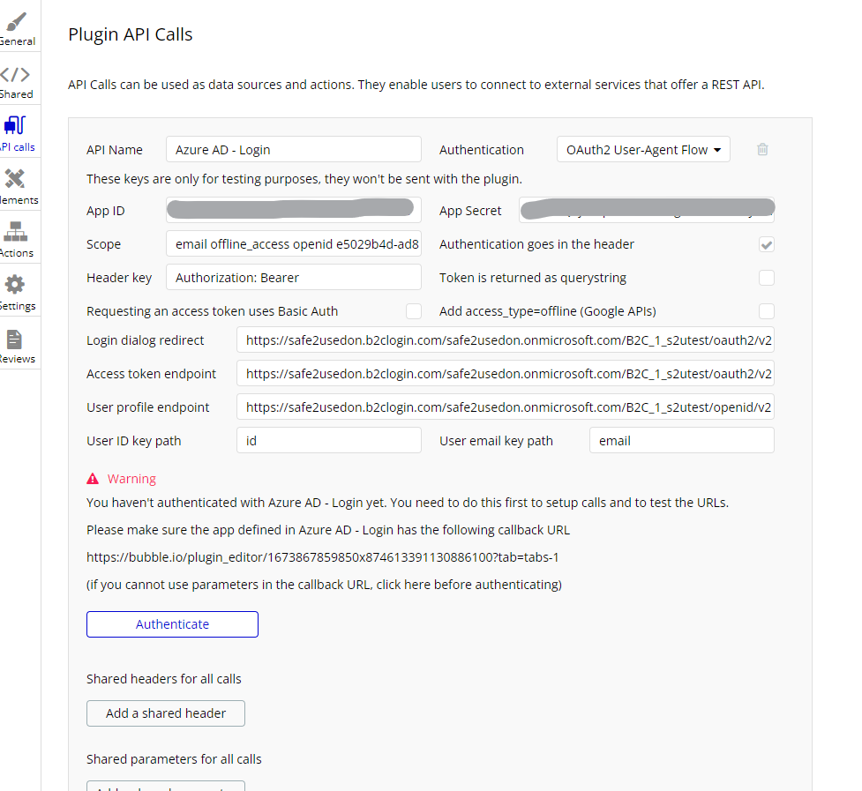Open the General tab paintbrush icon
This screenshot has width=862, height=791.
(16, 23)
